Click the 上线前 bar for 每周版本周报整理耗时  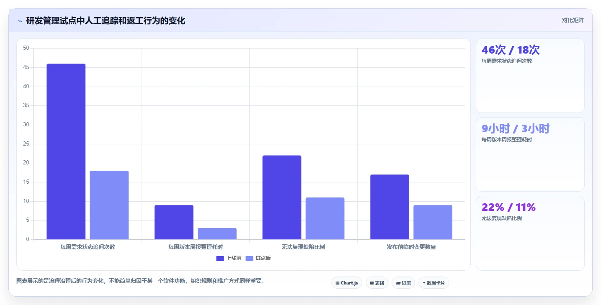174,222
